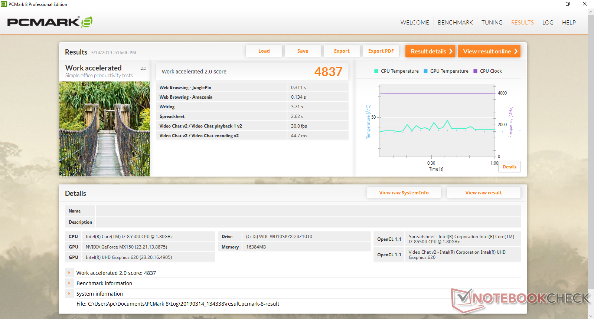
Task: Expand the Benchmark information section
Action: tap(69, 283)
